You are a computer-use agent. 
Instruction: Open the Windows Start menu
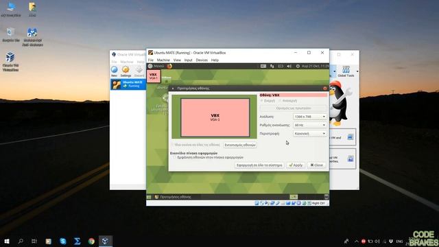7,241
